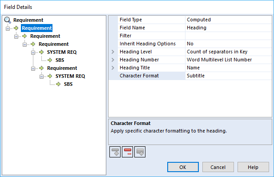274x177 pixels.
Task: Click the Field Name property label
Action: [132, 28]
